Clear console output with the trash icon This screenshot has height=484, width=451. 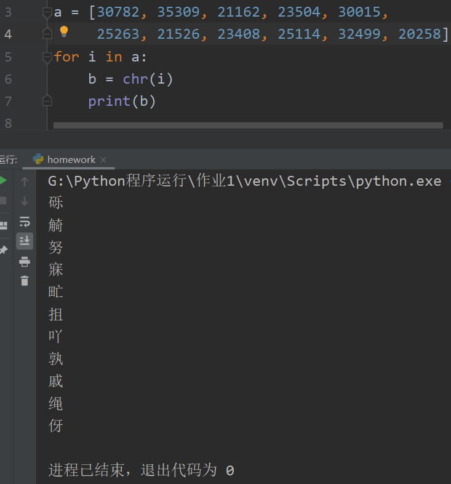[25, 281]
